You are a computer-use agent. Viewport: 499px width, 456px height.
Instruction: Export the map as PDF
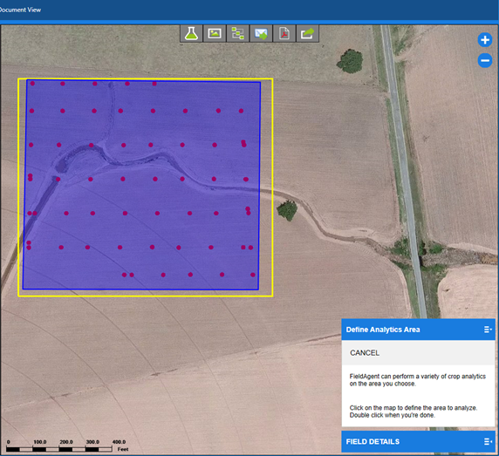284,33
